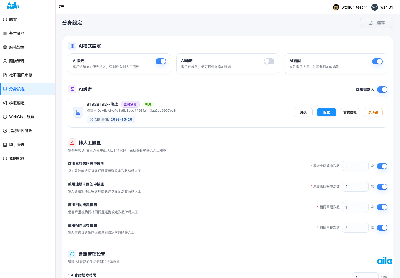This screenshot has width=400, height=278.
Task: Toggle 啟用相同回復檢測 switch
Action: coord(382,228)
